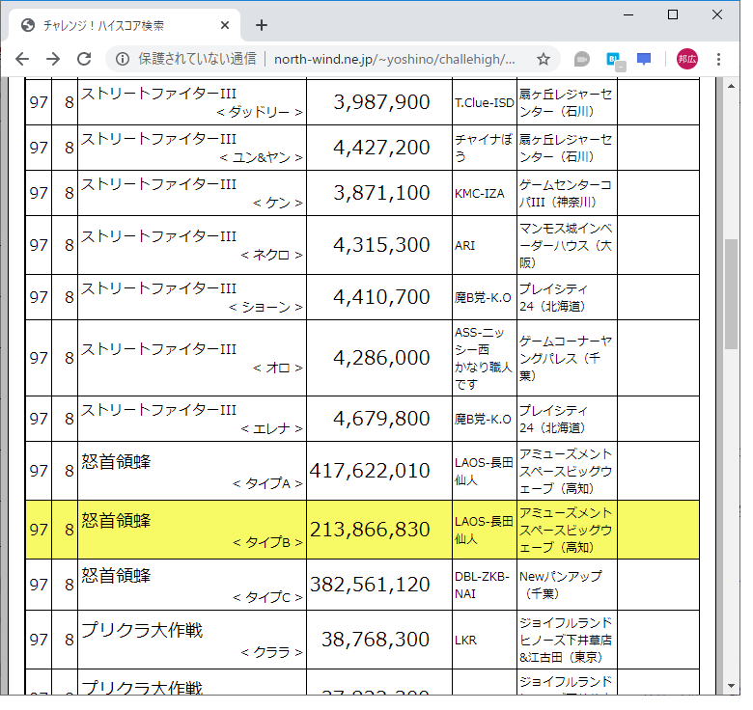Select the score 382,561,120
Viewport: 753px width, 710px height.
tap(370, 585)
